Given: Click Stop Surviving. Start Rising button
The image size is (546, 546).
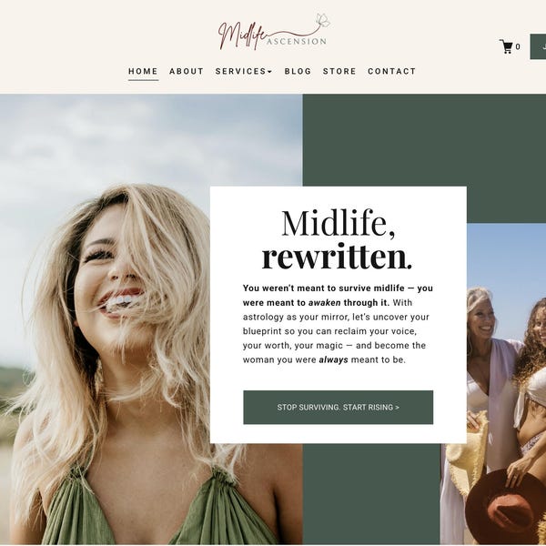Looking at the screenshot, I should click(339, 407).
